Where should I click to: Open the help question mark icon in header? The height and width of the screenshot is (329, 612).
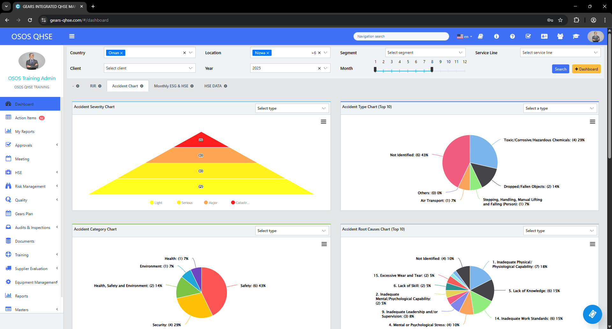[512, 36]
